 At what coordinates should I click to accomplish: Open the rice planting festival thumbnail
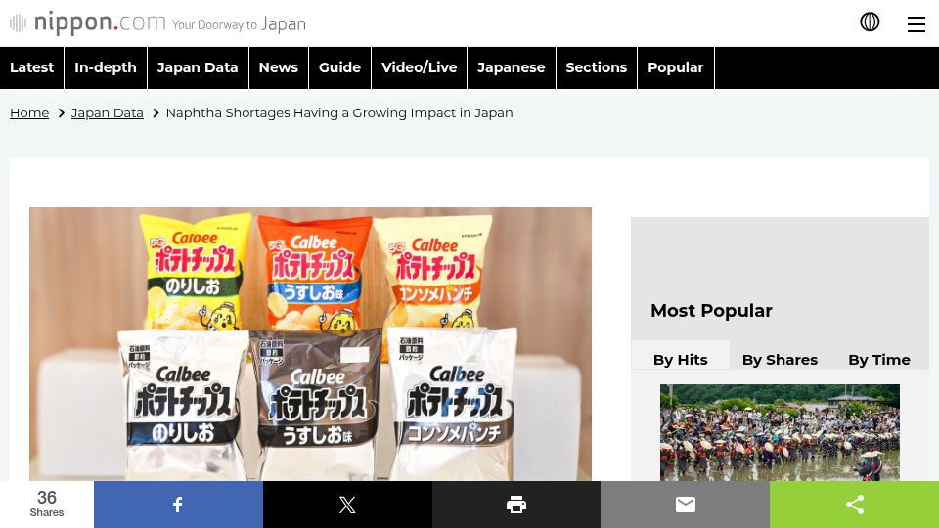(780, 433)
